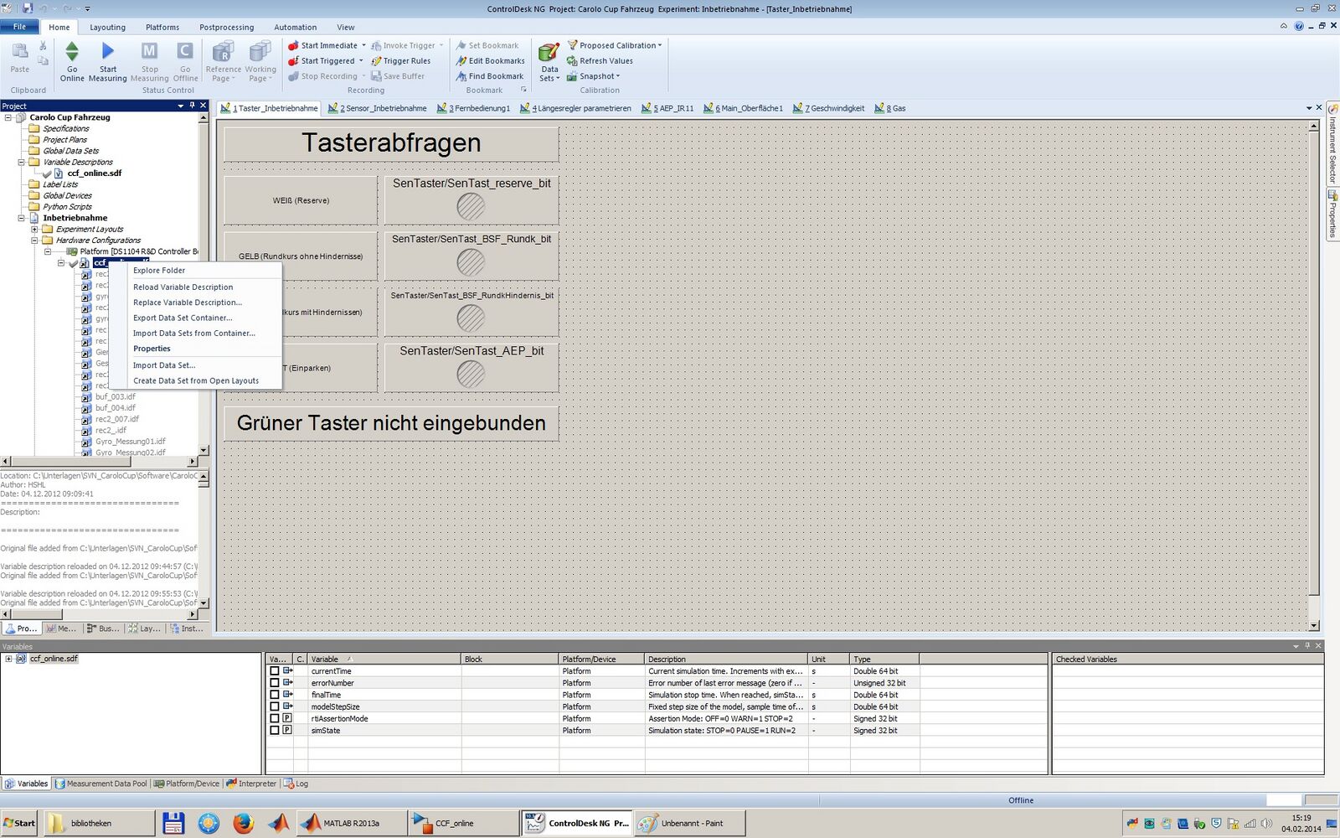Click the Start Immediate recording icon
The image size is (1340, 838).
point(293,46)
